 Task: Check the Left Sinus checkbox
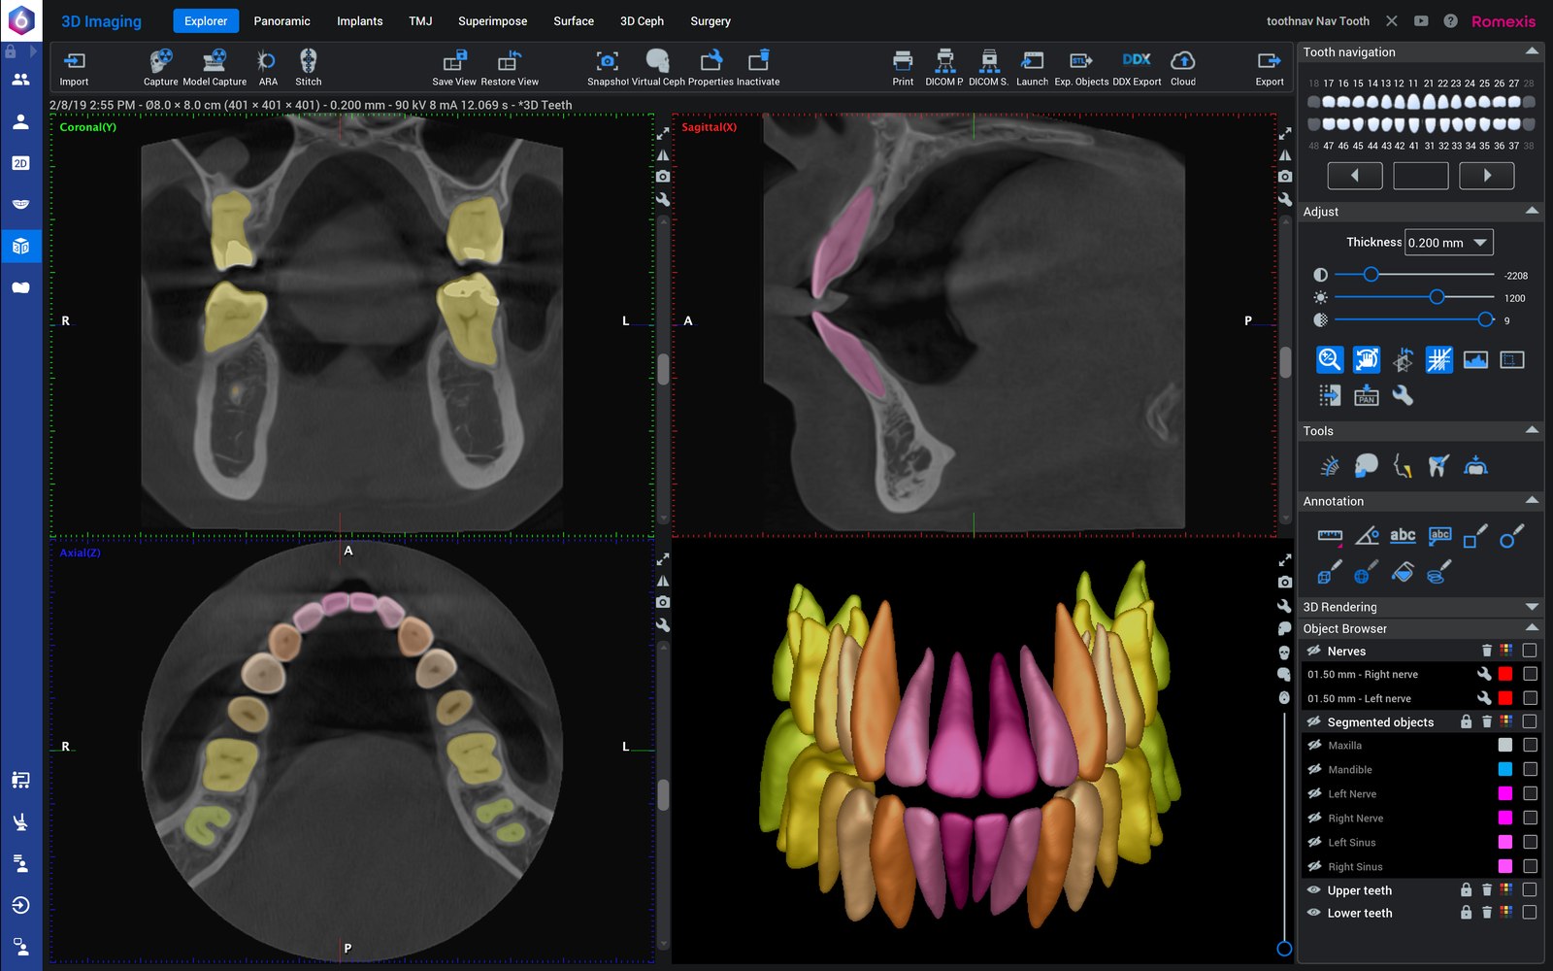(1530, 842)
